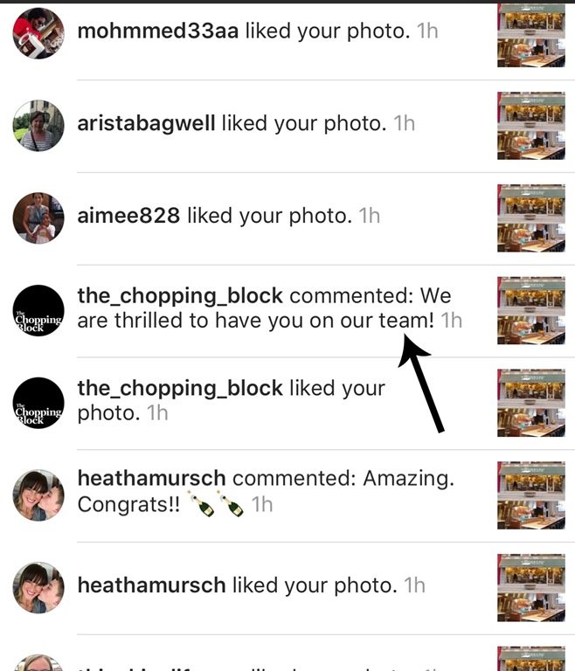Tap heathamursch avatar beside liked notification
575x671 pixels.
pyautogui.click(x=38, y=587)
